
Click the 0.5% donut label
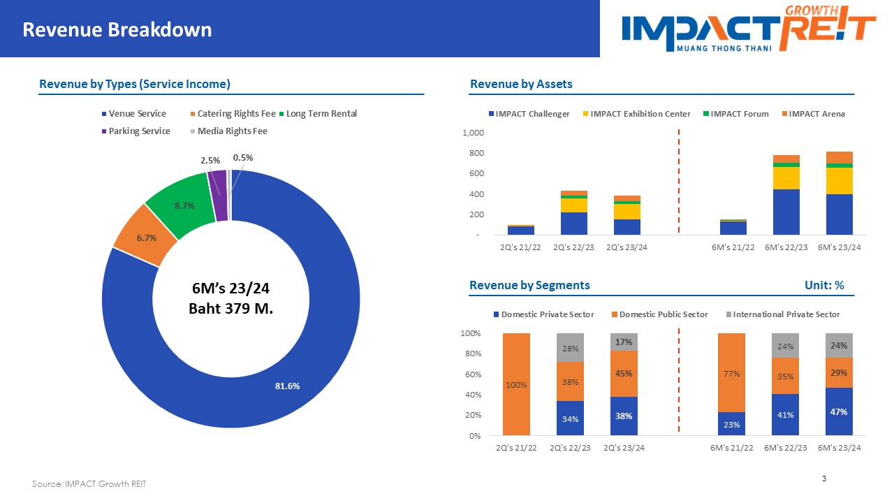tap(243, 158)
